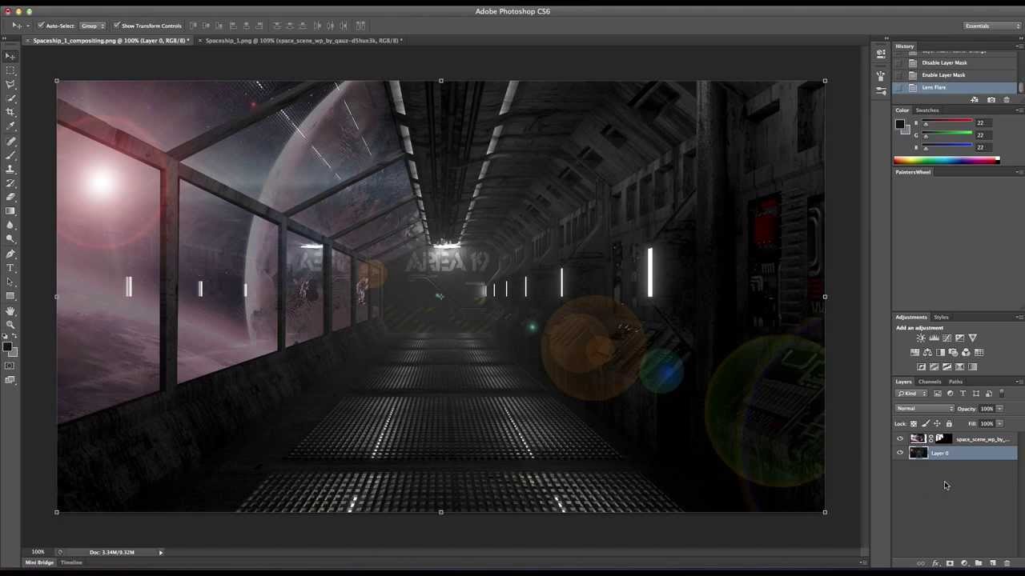Image resolution: width=1025 pixels, height=576 pixels.
Task: Open the Auto-Select Group dropdown
Action: (x=91, y=26)
